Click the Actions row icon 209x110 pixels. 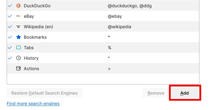tap(19, 68)
